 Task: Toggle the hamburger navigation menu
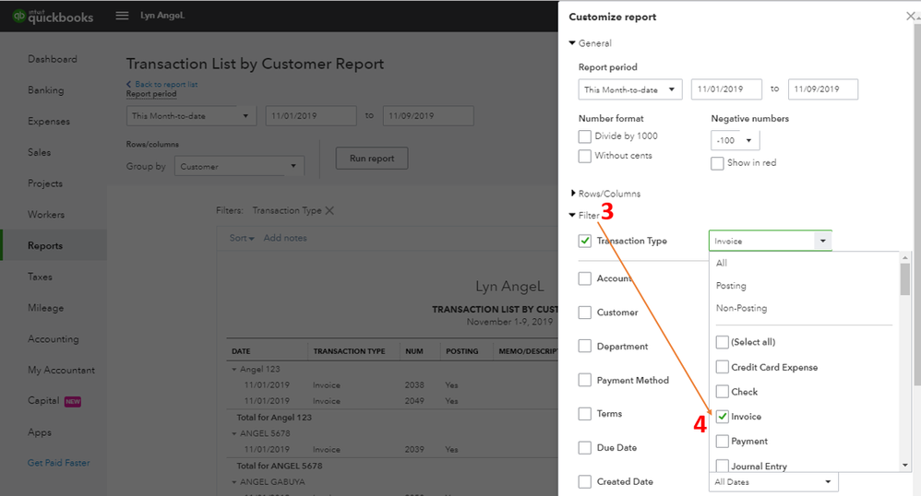[122, 16]
